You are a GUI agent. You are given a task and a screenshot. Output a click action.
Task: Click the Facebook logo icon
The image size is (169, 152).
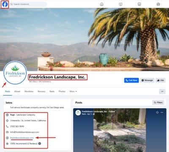(5, 4)
